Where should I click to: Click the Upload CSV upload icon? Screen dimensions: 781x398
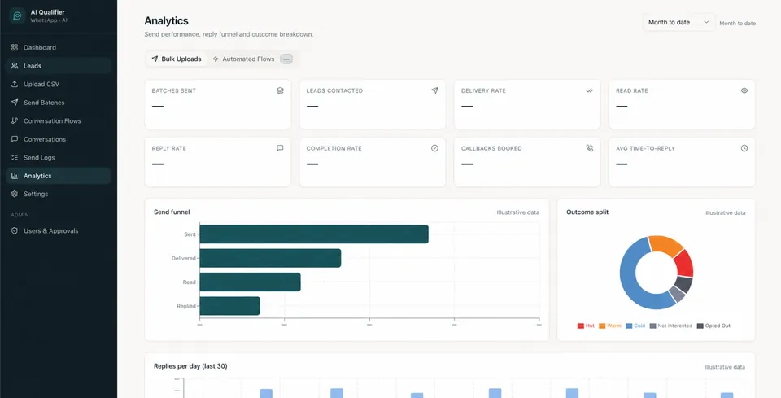pyautogui.click(x=15, y=84)
